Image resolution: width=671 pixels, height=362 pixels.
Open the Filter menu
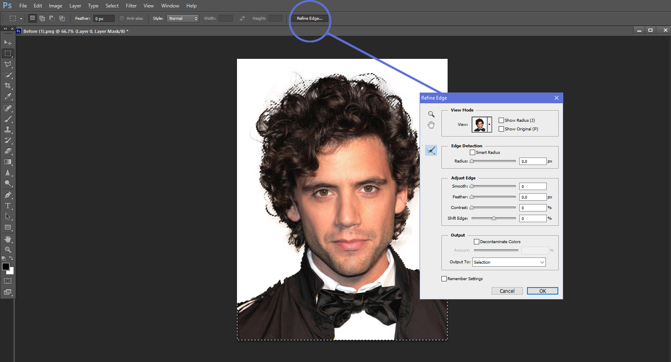click(x=131, y=6)
